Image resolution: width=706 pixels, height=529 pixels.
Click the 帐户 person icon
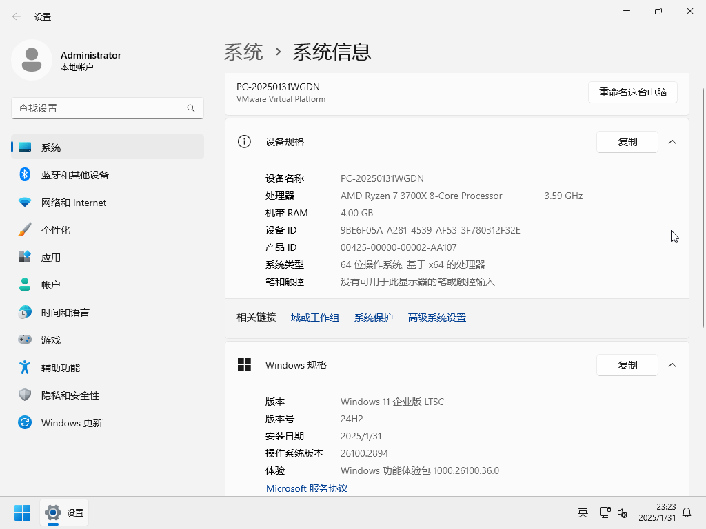(x=25, y=284)
